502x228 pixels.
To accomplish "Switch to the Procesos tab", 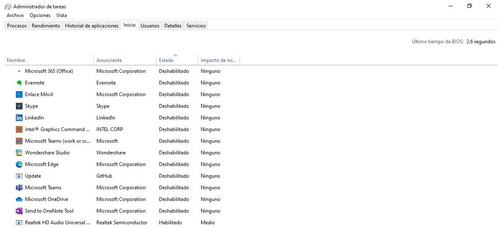I will tap(17, 26).
